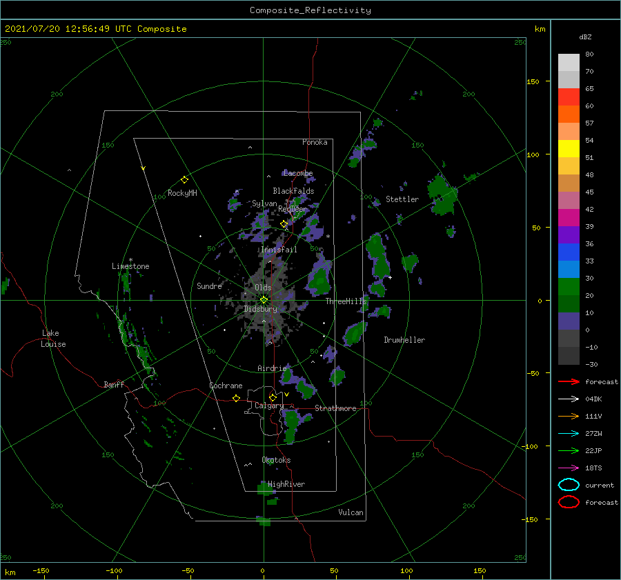621x580 pixels.
Task: Click the yellow diamond marker above Calgary
Action: point(273,397)
